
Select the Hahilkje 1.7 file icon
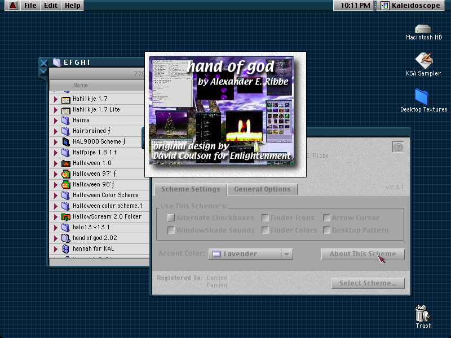coord(66,100)
